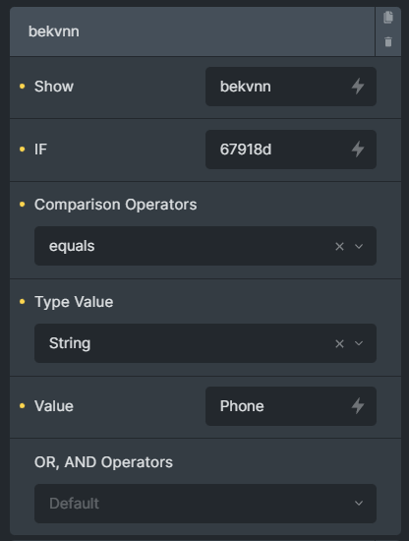Click the Comparison Operators label
Viewport: 409px width, 541px height.
tap(116, 205)
